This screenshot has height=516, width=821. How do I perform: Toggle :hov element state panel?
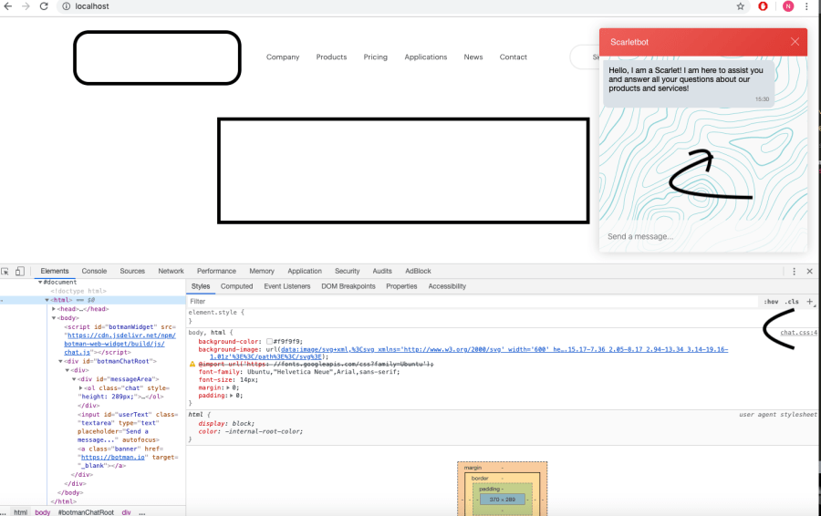point(771,302)
